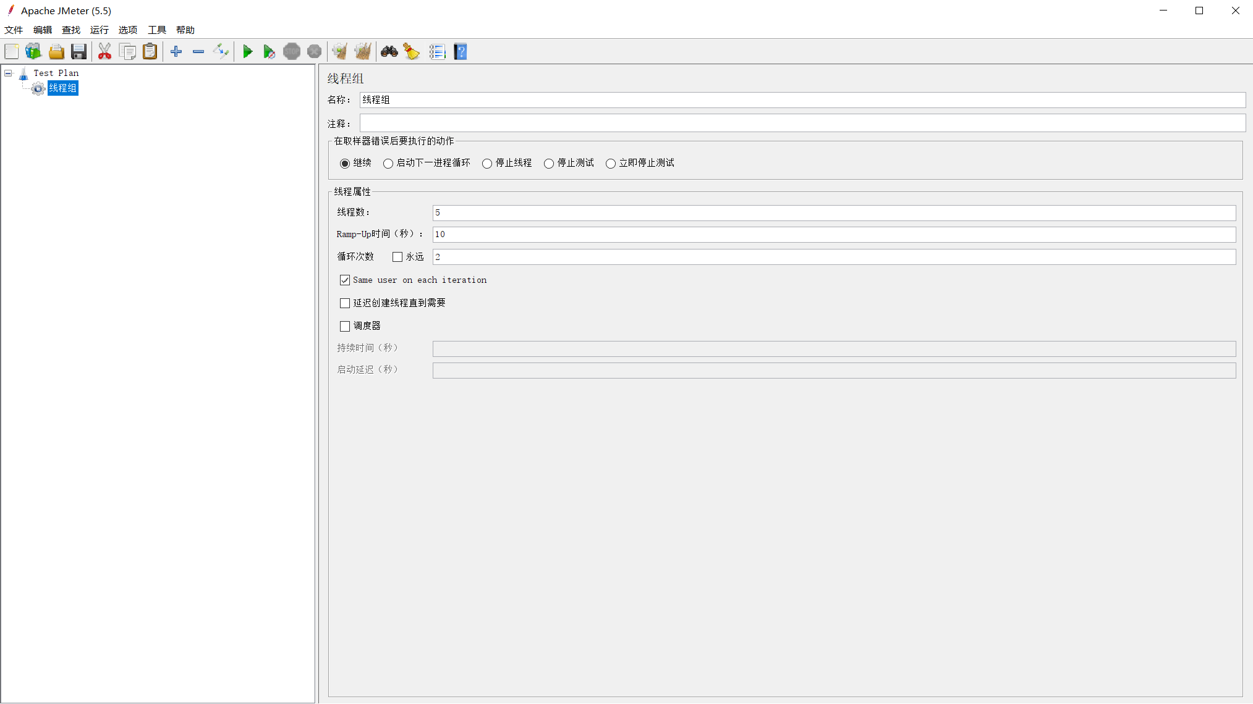Image resolution: width=1253 pixels, height=704 pixels.
Task: Enable 延迟创建线程直到需要 checkbox
Action: coord(345,303)
